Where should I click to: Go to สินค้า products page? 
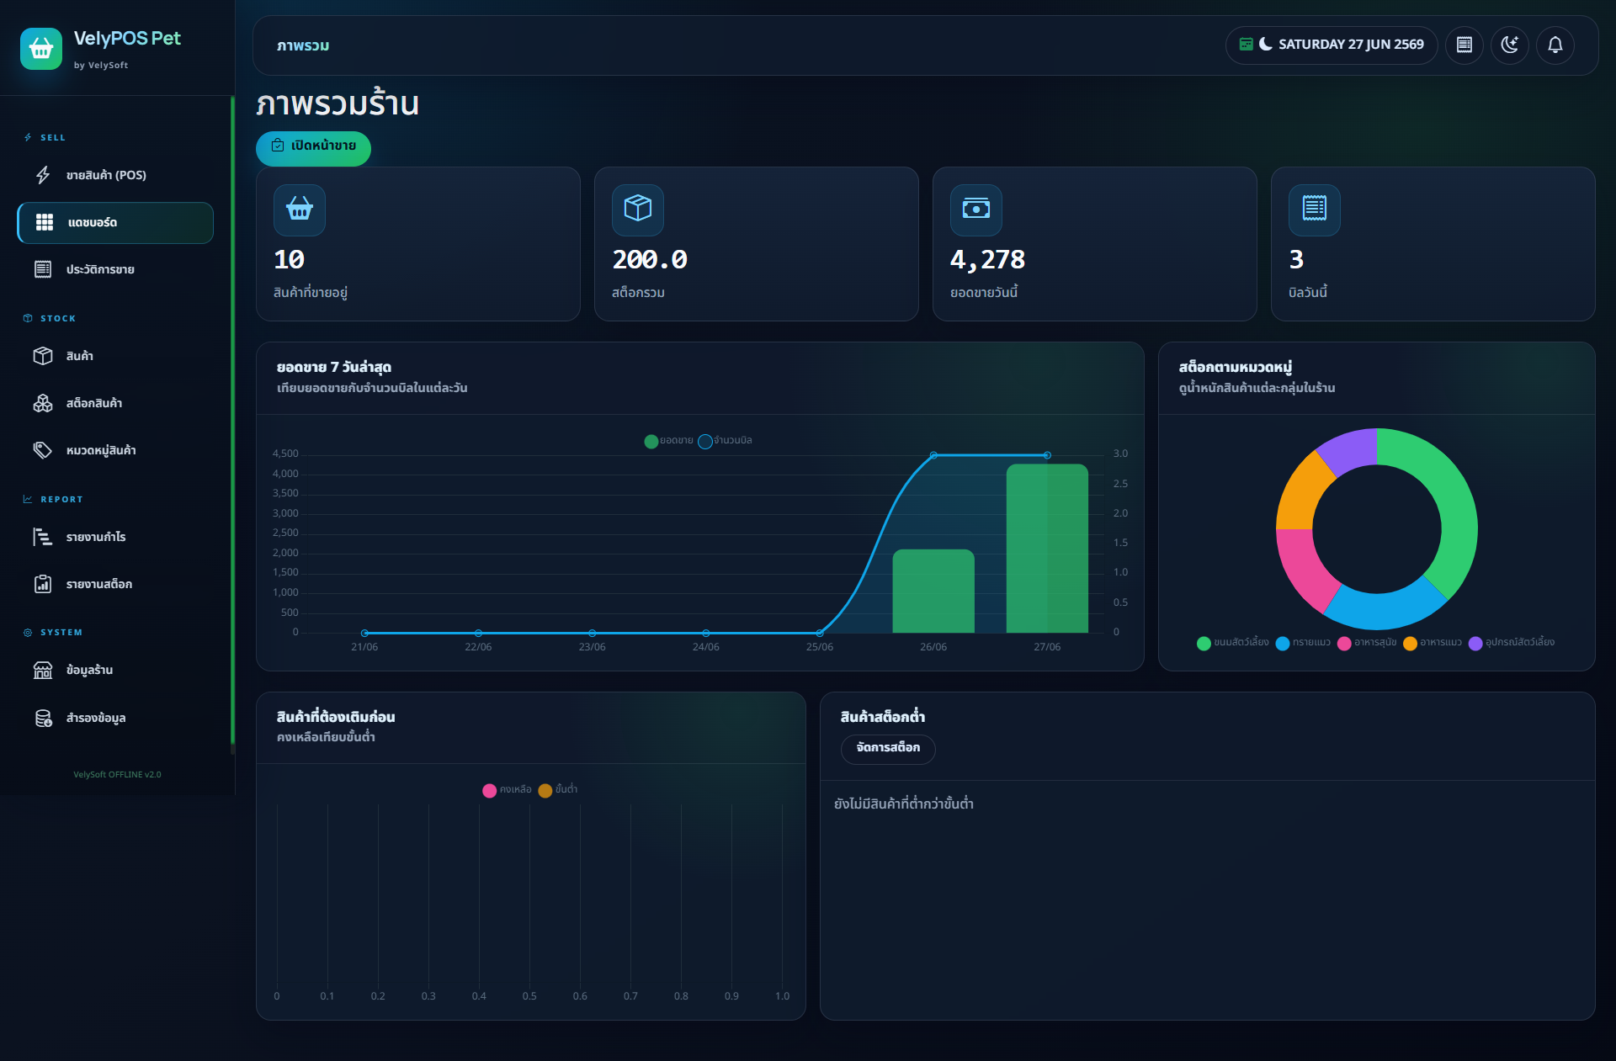(115, 357)
